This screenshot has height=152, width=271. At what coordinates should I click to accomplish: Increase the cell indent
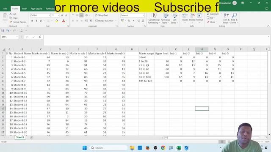[x=91, y=21]
